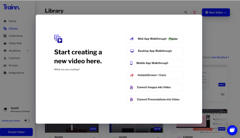
Task: Click Invite your team link
Action: tap(11, 121)
